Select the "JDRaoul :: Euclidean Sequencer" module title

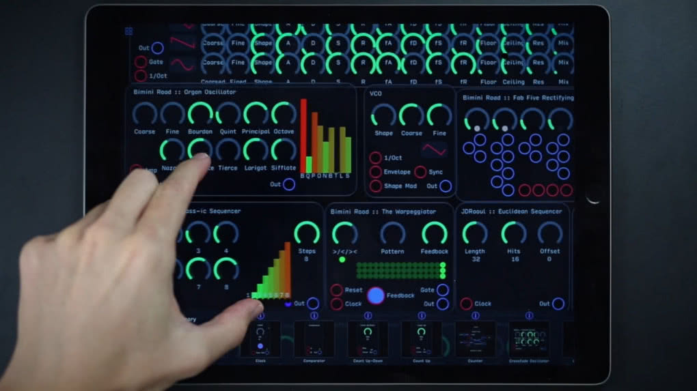[x=512, y=212]
